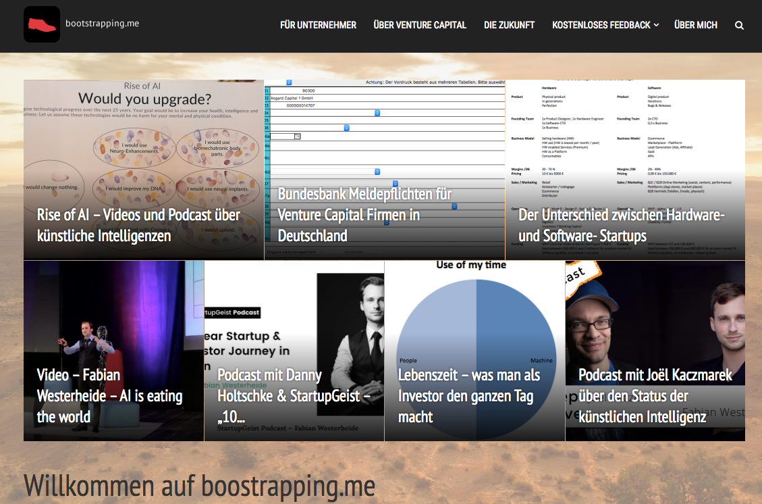Expand the Kostenloses Feedback dropdown chevron
The height and width of the screenshot is (504, 762).
pos(657,25)
